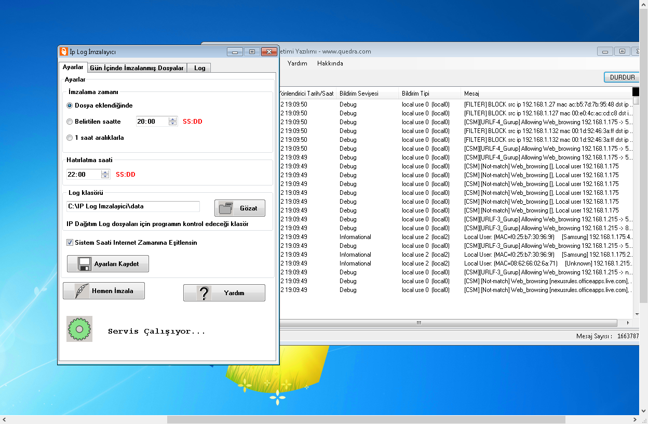Image resolution: width=648 pixels, height=424 pixels.
Task: Click the folder icon on Gözat button
Action: click(x=226, y=208)
